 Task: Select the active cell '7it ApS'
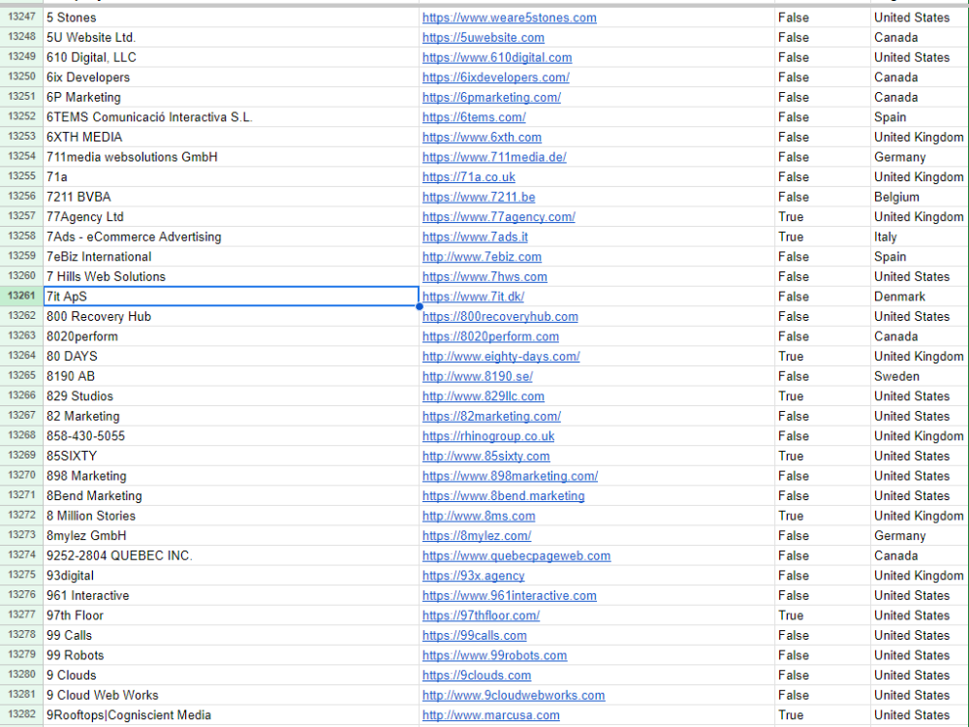point(232,297)
